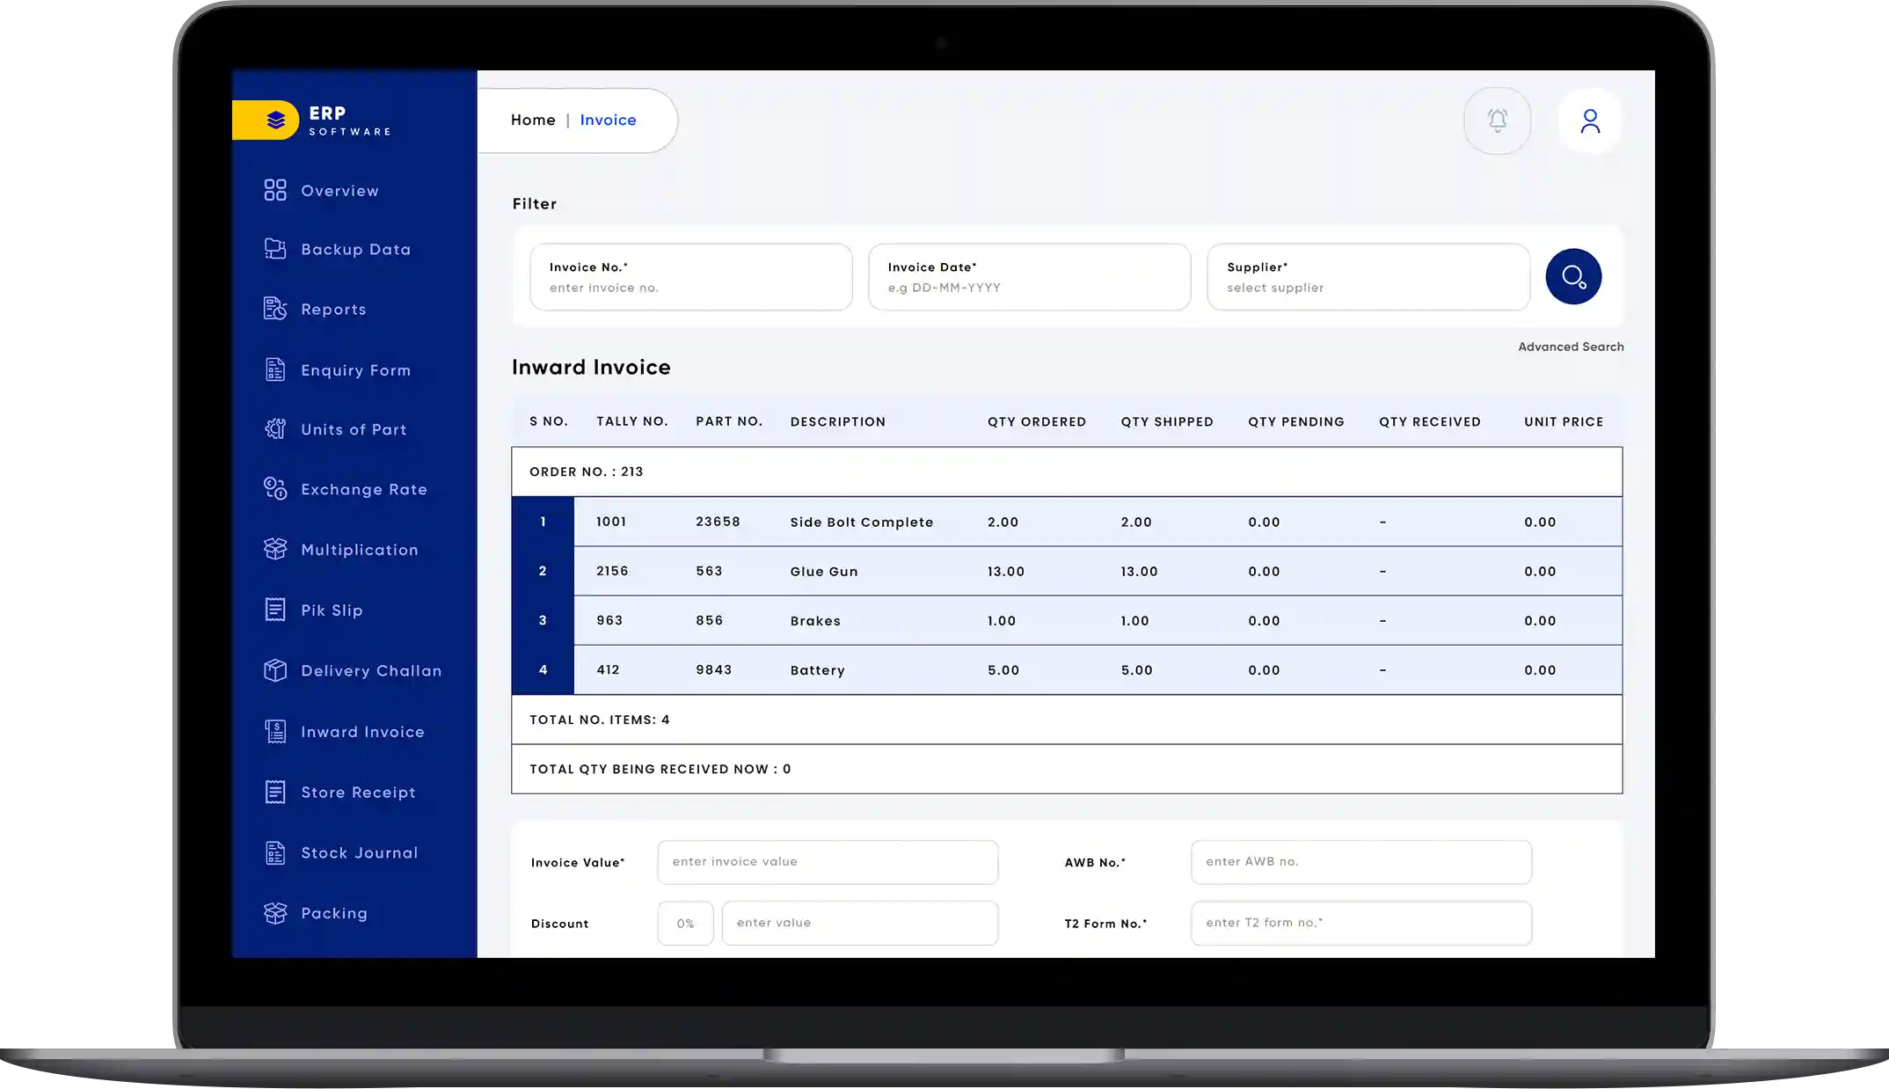Select Units of Part menu item
Image resolution: width=1889 pixels, height=1089 pixels.
point(354,429)
